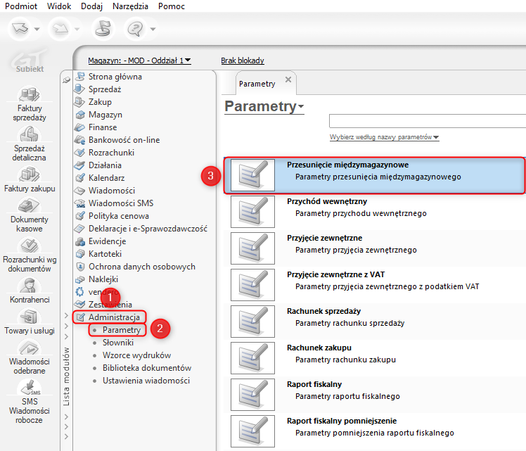Open Towary i usługi shortcut icon
526x451 pixels.
(x=30, y=317)
